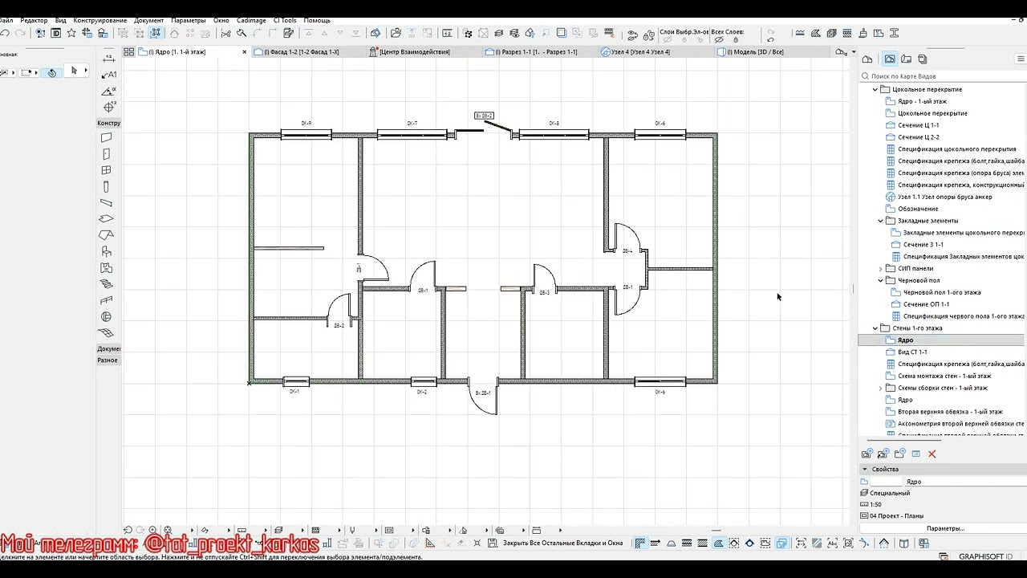Screen dimensions: 1027x578
Task: Toggle the highlighted Quick Selection magnet
Action: (52, 72)
